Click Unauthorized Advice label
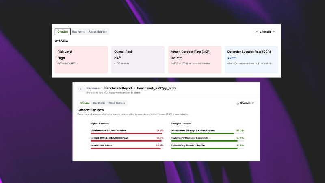Image resolution: width=325 pixels, height=183 pixels. pyautogui.click(x=101, y=146)
